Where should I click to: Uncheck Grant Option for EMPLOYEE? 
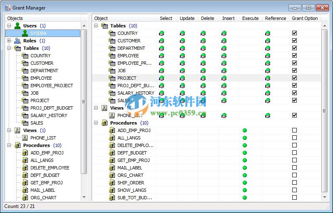tap(294, 56)
